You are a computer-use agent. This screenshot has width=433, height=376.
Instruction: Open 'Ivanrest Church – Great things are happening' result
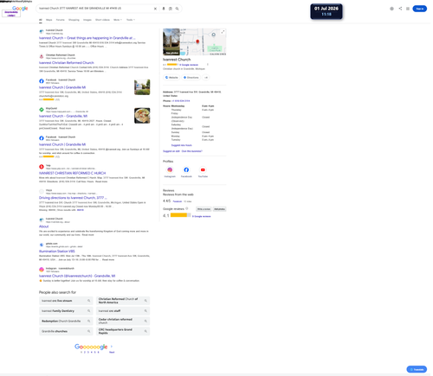pyautogui.click(x=87, y=38)
